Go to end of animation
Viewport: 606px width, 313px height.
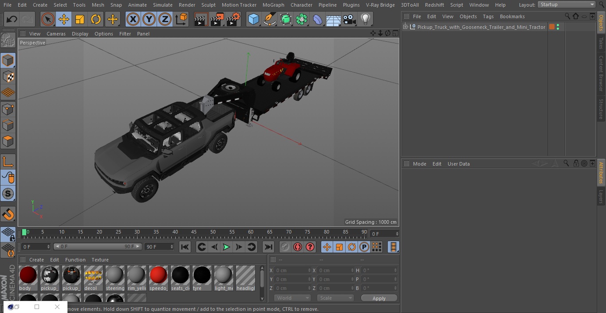268,247
